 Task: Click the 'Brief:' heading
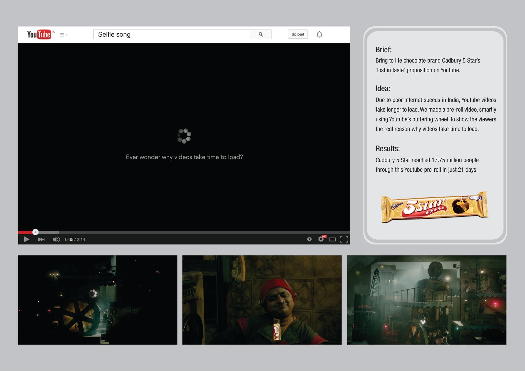(383, 49)
